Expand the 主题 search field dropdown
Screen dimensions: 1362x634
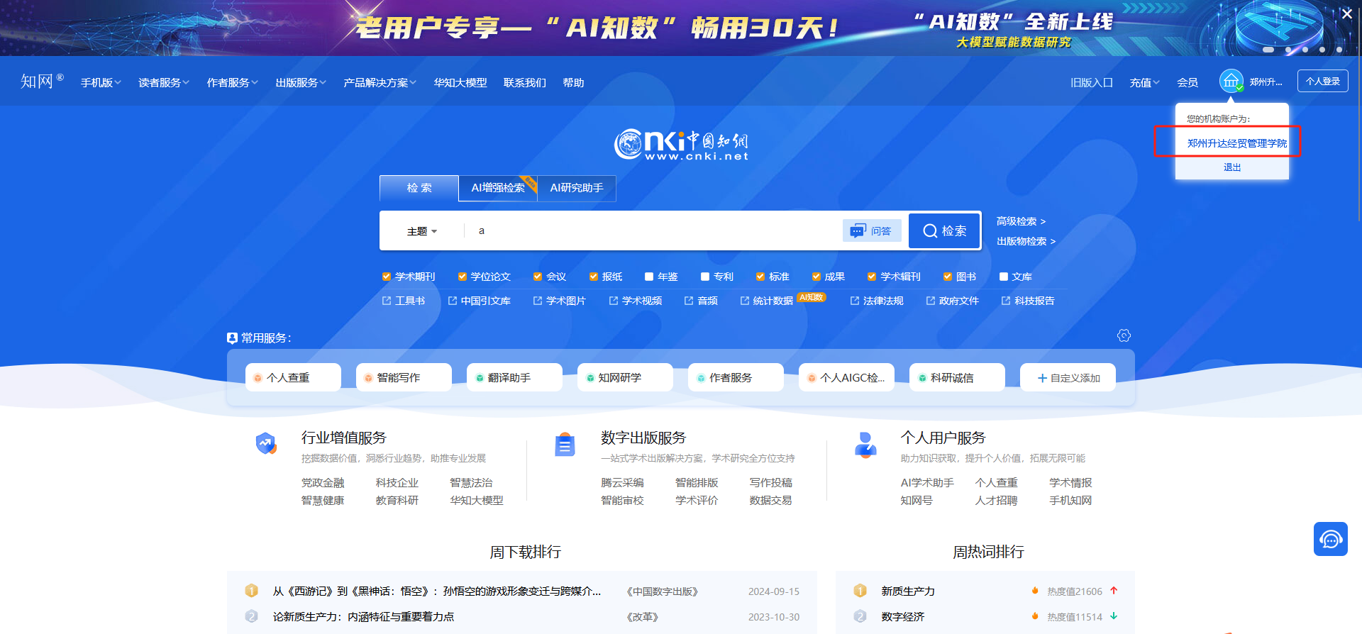coord(422,231)
